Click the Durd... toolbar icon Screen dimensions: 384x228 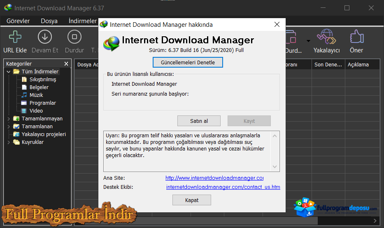click(291, 37)
